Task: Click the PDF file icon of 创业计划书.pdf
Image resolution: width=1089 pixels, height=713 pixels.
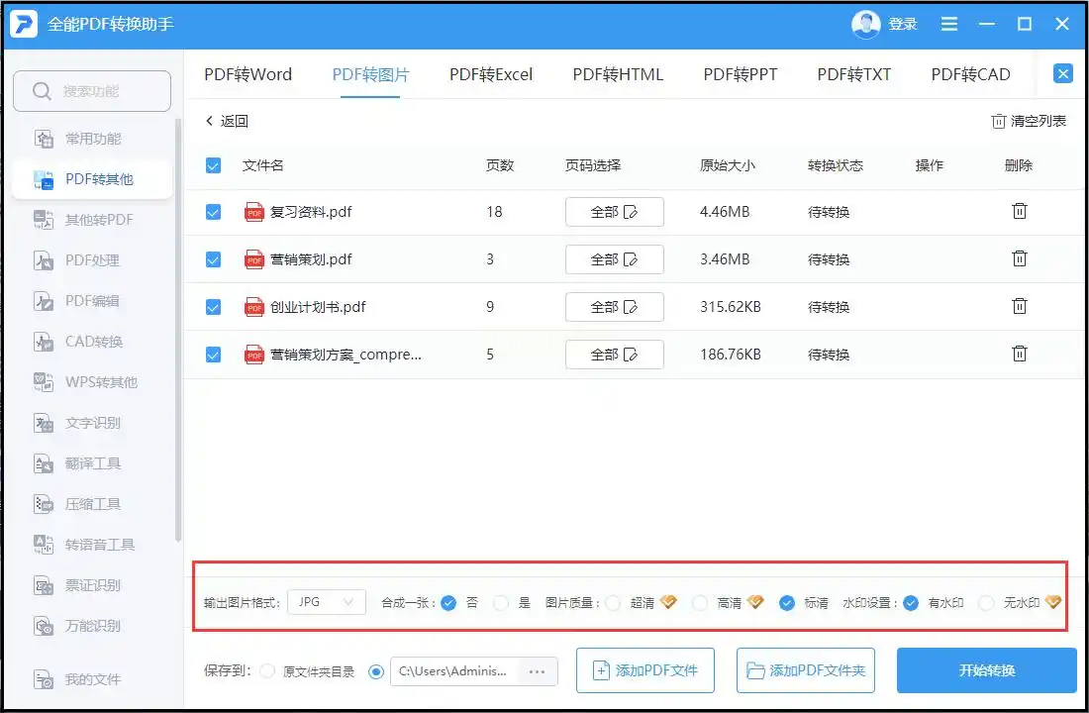Action: coord(254,307)
